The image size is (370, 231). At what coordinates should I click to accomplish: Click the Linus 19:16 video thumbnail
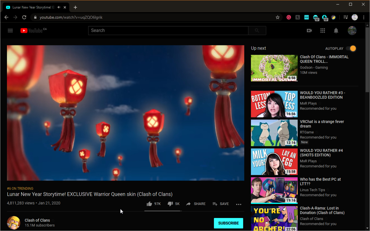[274, 191]
